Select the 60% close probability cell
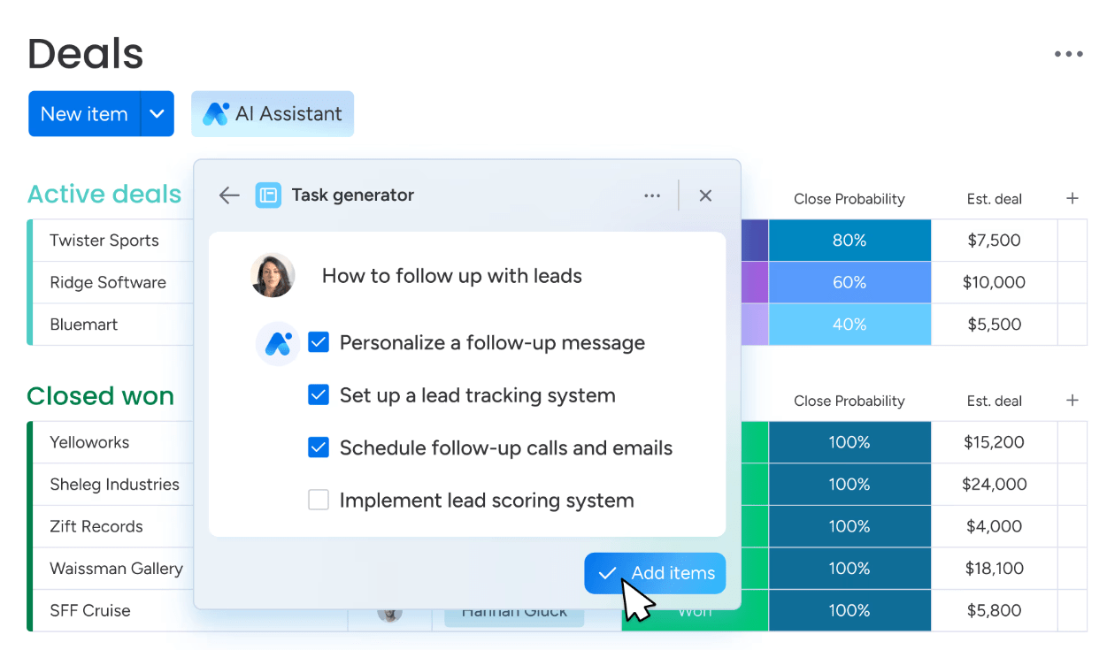Screen dimensions: 1107x650 (x=849, y=282)
